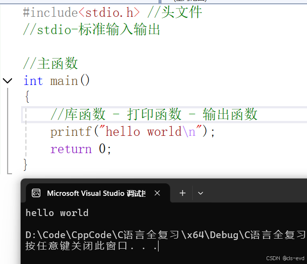Collapse the int main() function block

click(7, 81)
